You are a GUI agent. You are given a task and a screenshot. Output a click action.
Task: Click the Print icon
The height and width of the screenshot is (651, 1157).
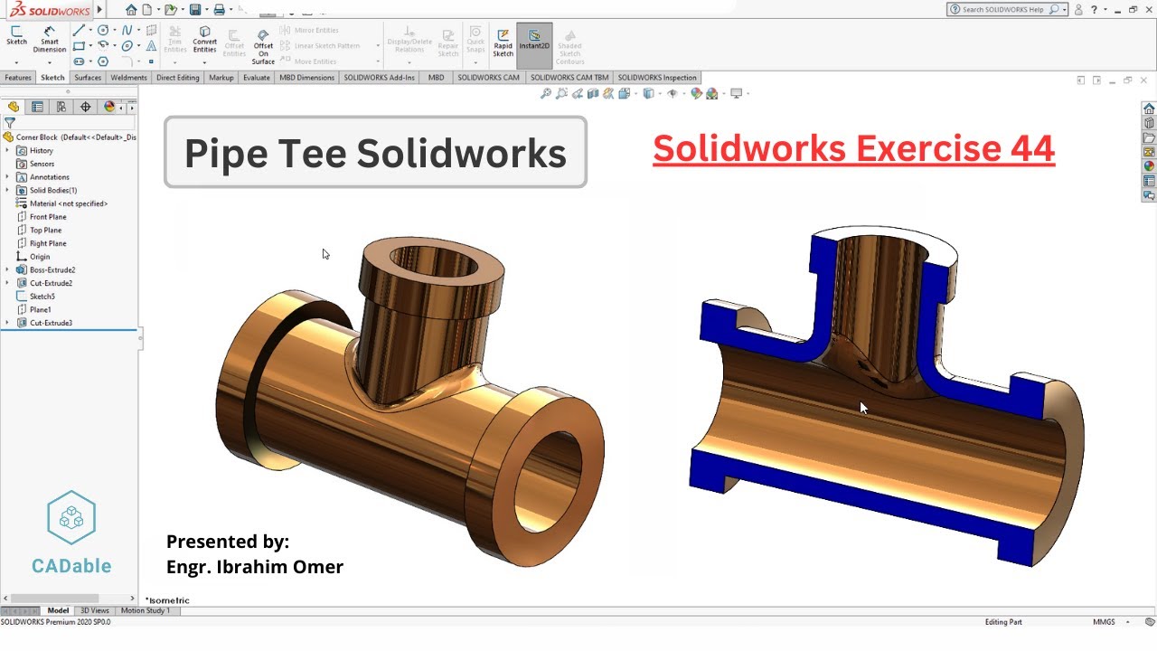pyautogui.click(x=219, y=10)
